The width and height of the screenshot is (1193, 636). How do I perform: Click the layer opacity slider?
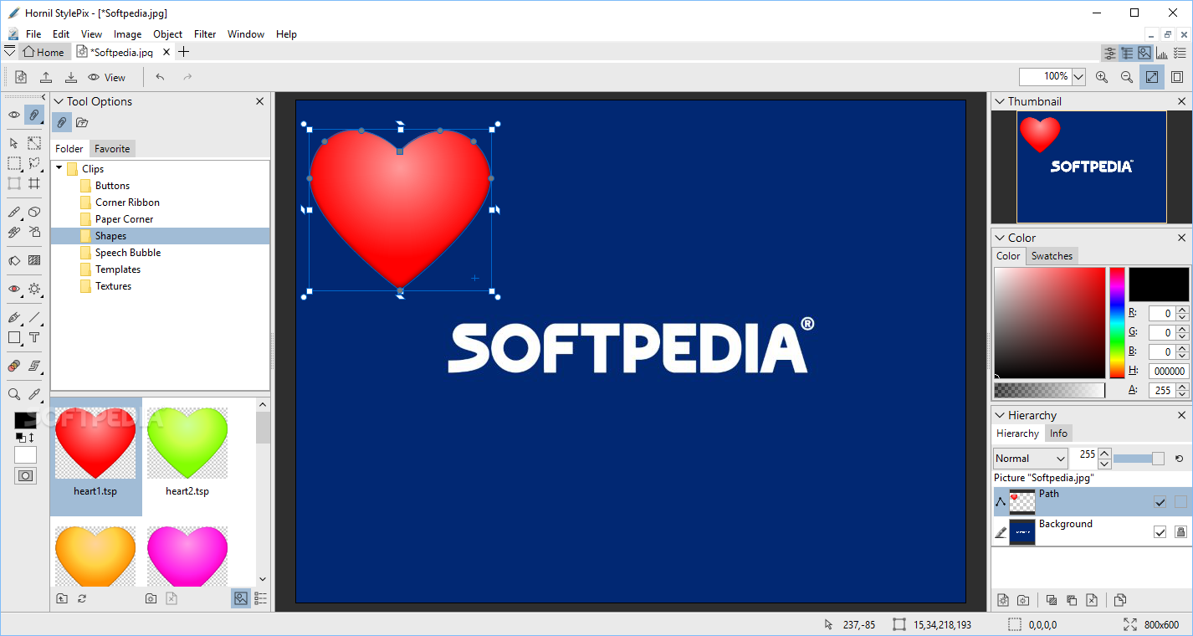tap(1139, 459)
